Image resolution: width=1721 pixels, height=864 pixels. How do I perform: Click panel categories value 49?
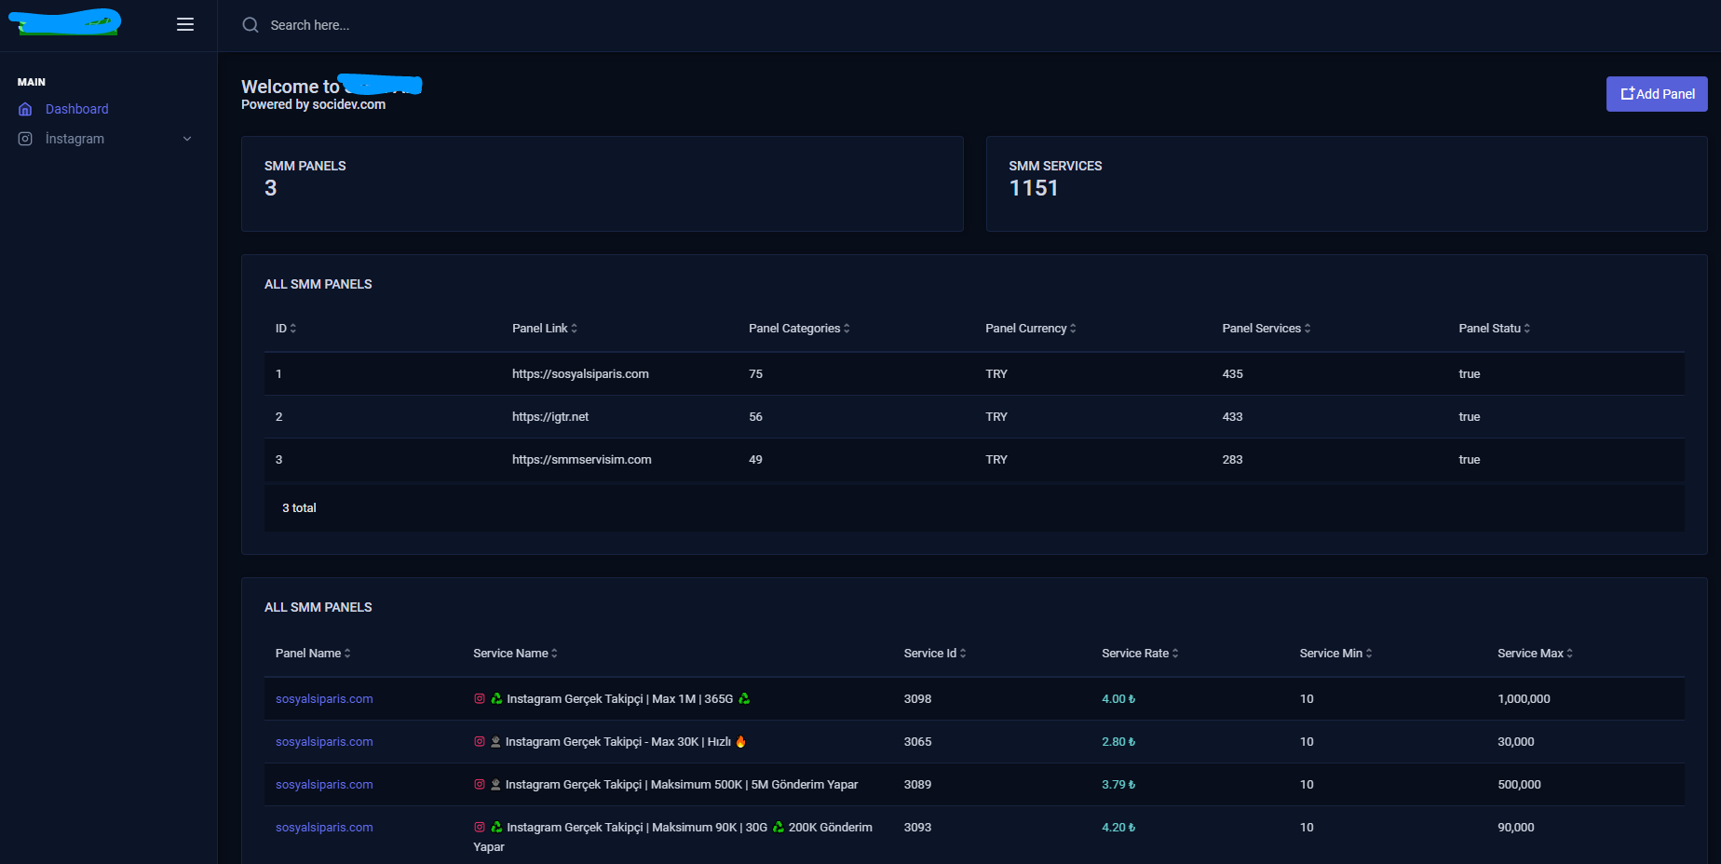755,459
